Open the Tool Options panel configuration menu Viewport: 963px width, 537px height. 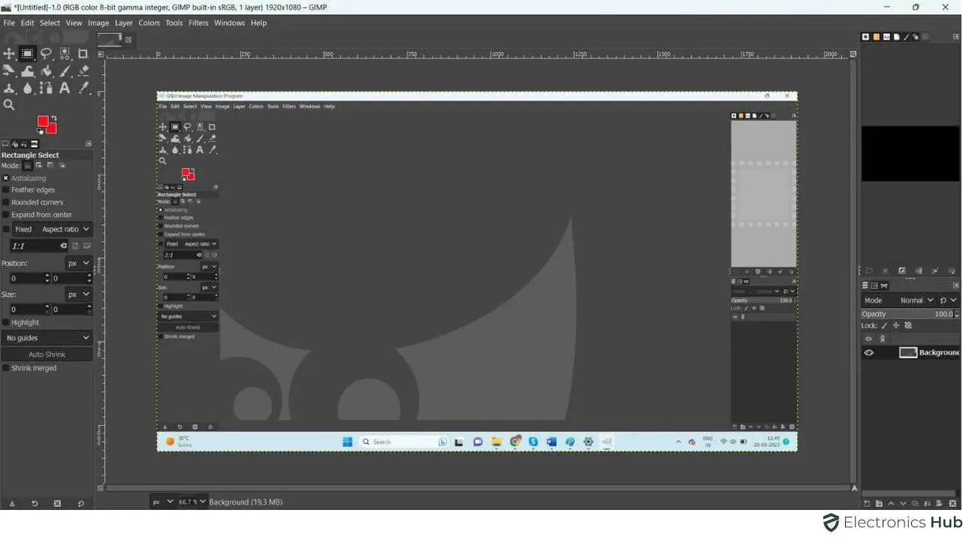click(89, 143)
